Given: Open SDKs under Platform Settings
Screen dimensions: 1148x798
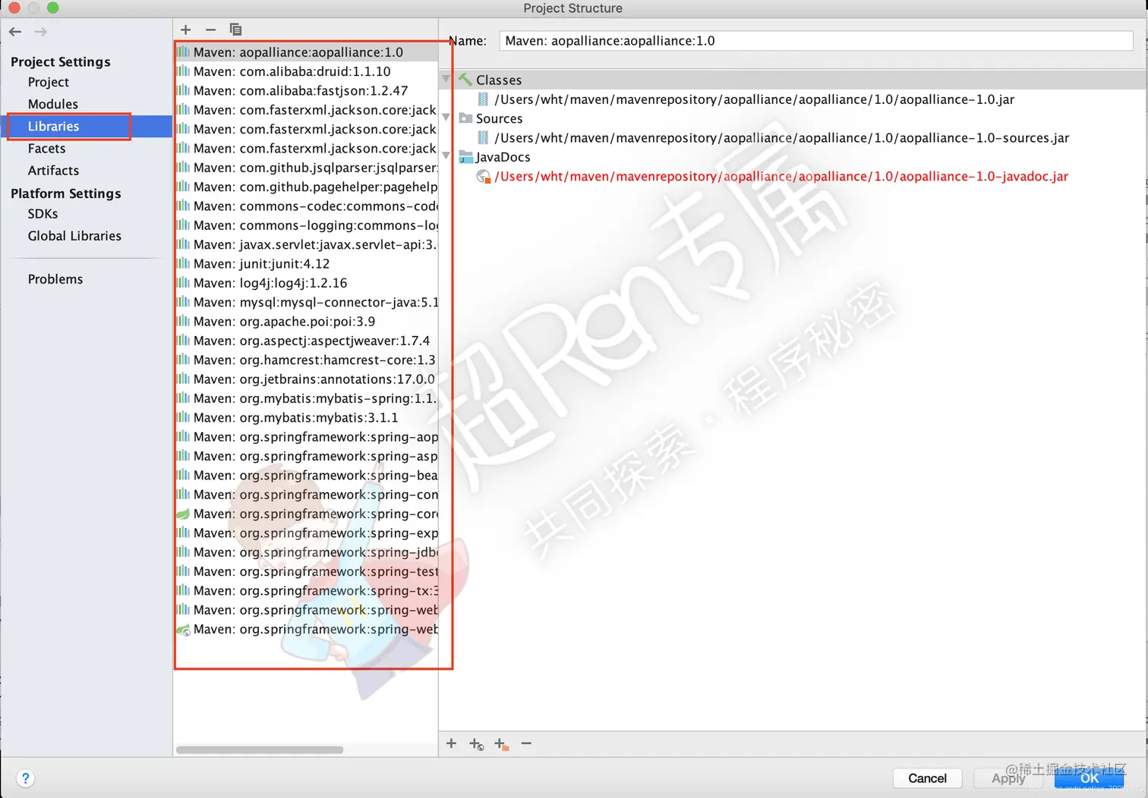Looking at the screenshot, I should (x=43, y=214).
